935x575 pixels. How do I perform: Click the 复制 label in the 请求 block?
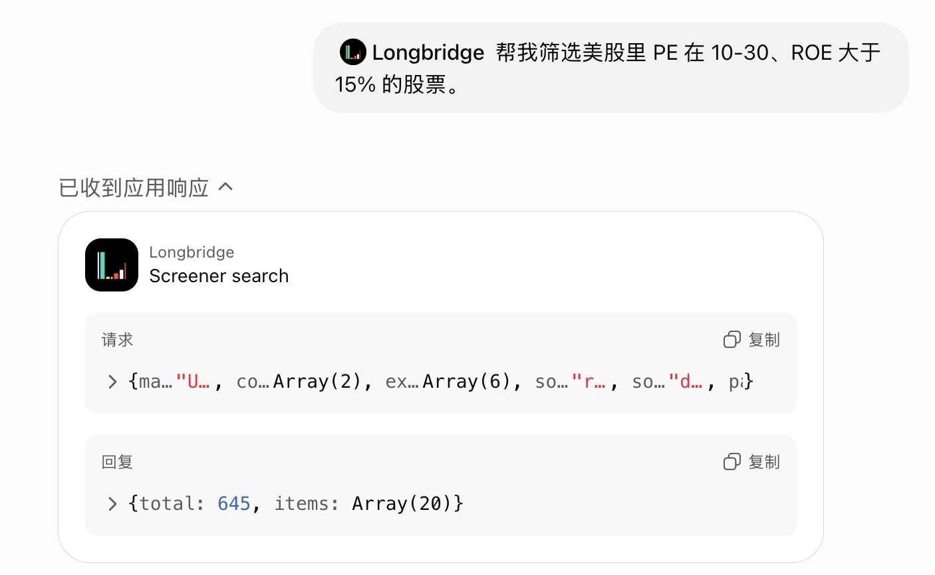764,340
